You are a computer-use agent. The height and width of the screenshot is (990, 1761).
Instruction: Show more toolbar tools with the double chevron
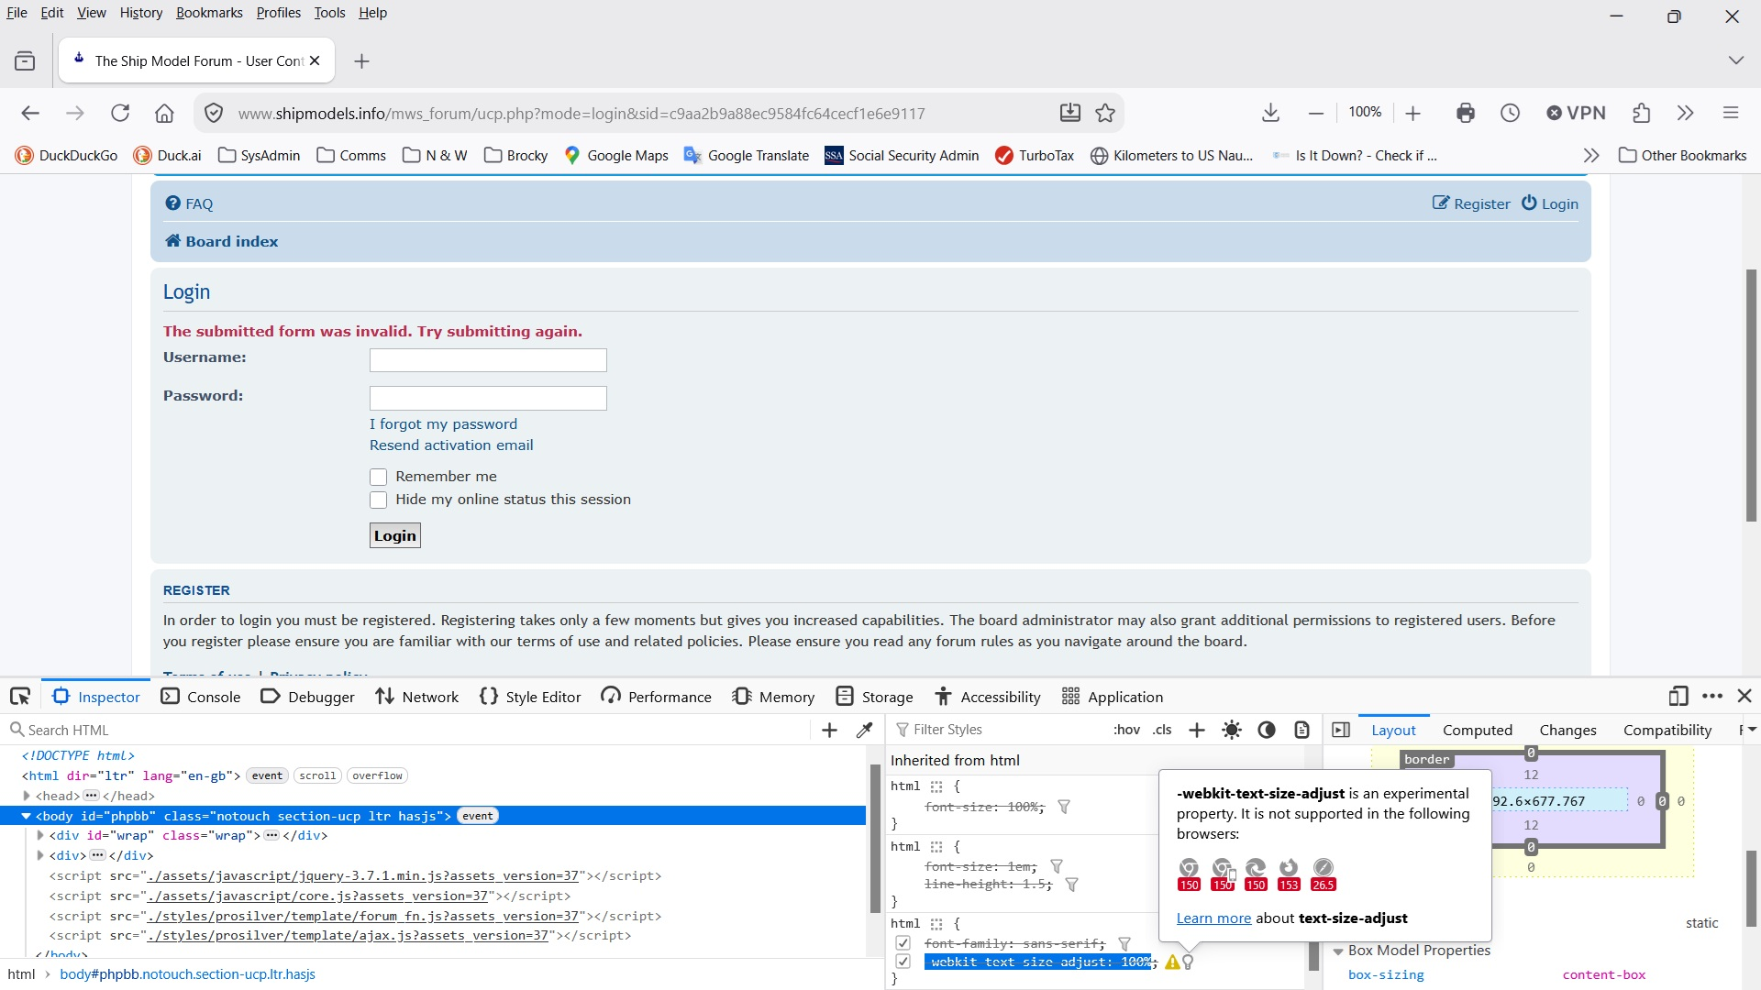point(1686,113)
